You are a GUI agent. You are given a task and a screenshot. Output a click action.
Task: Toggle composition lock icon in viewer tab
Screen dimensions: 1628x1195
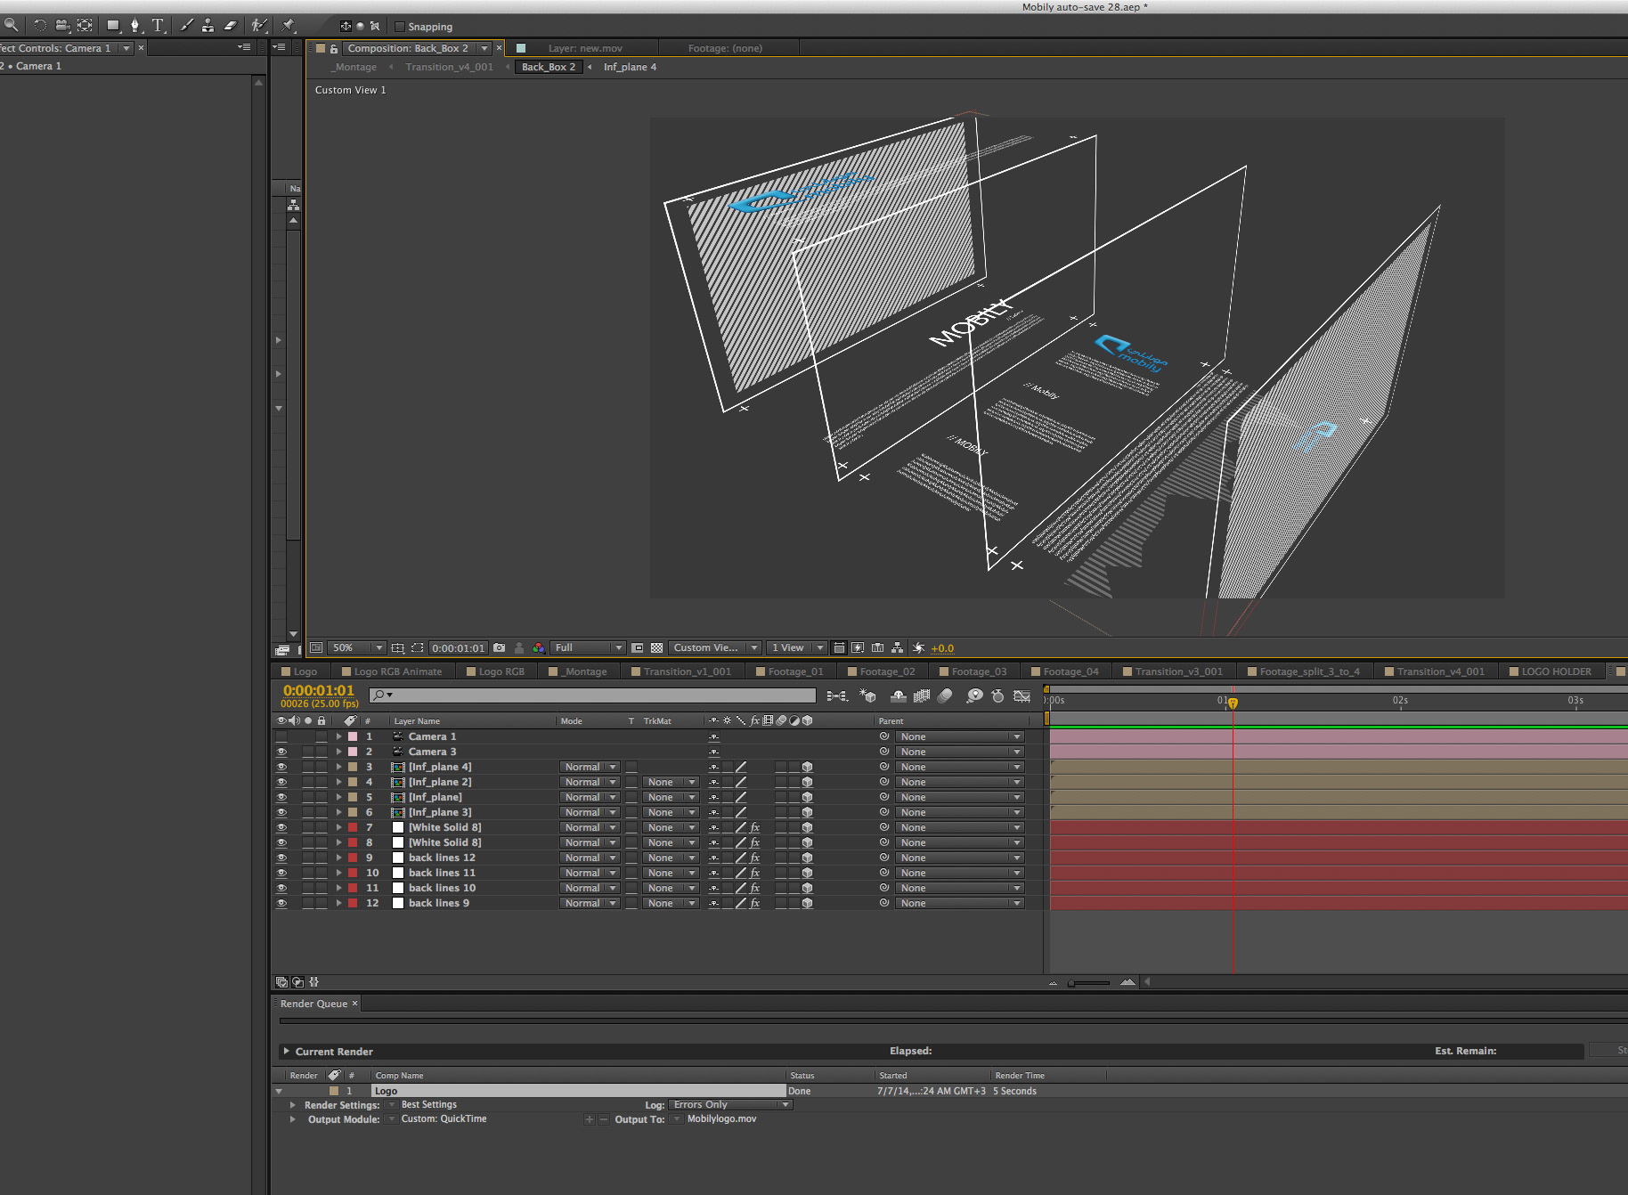pos(334,48)
